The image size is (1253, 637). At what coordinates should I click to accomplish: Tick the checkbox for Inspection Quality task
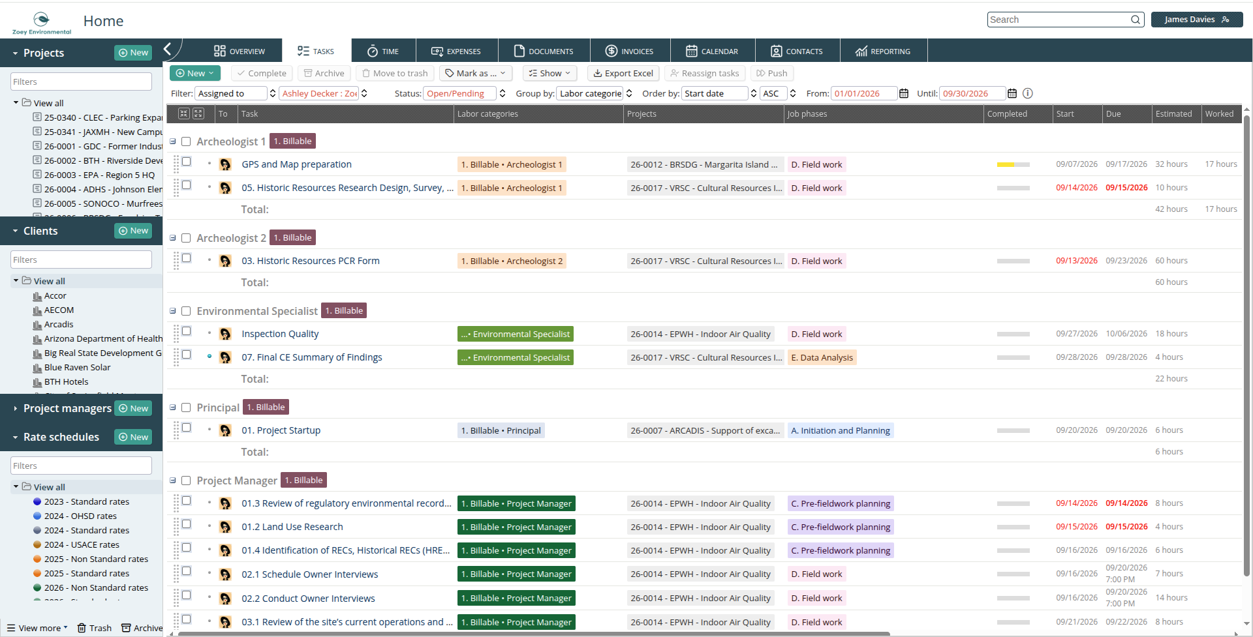(x=186, y=331)
